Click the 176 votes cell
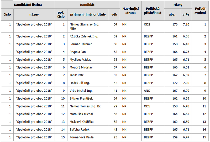This screenshot has height=142, width=210. pyautogui.click(x=175, y=24)
